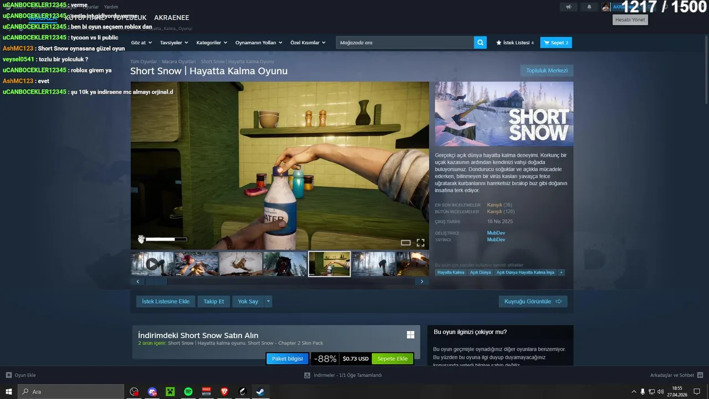Viewport: 709px width, 399px height.
Task: Click the Mağazada ara search field
Action: pyautogui.click(x=405, y=43)
